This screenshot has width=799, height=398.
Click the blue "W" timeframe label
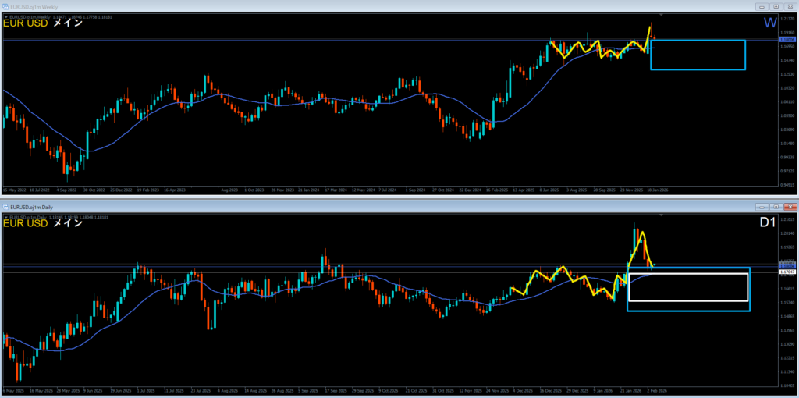(770, 23)
